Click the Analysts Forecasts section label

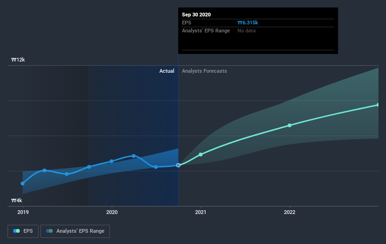[x=205, y=71]
